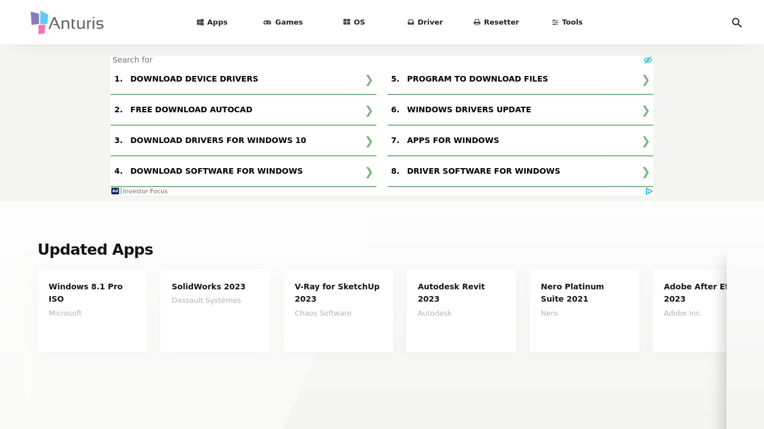
Task: Click Chaos Software publisher label
Action: click(x=323, y=313)
